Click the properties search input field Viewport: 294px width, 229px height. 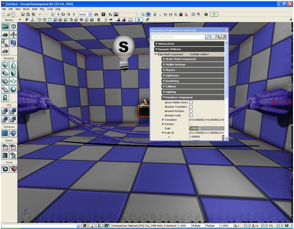[x=178, y=37]
